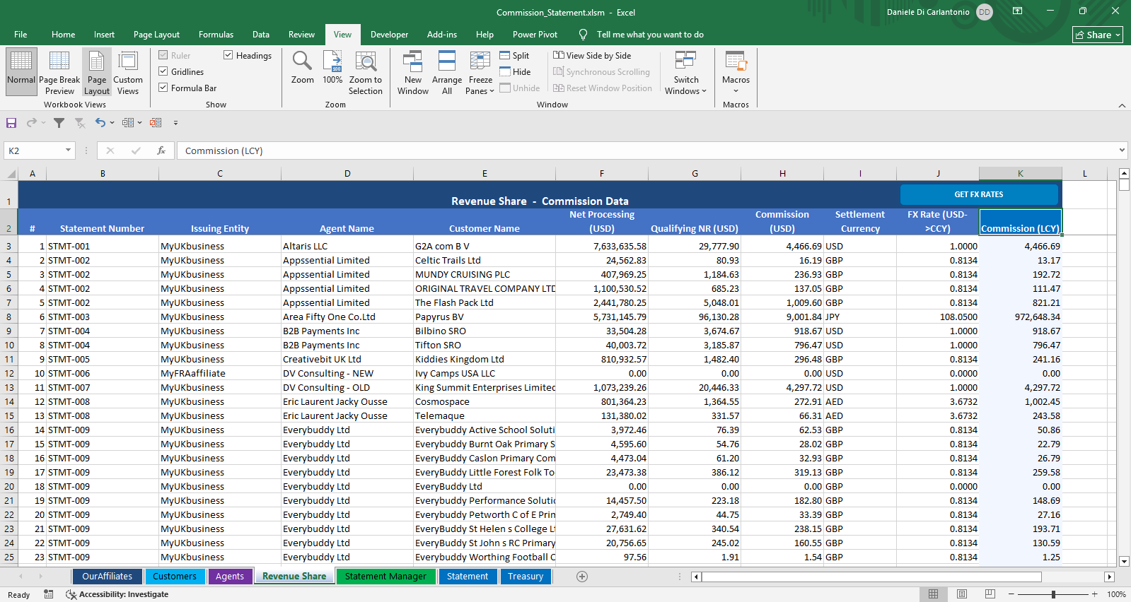Click macro recording icon in status bar
The image size is (1131, 602).
click(x=49, y=594)
